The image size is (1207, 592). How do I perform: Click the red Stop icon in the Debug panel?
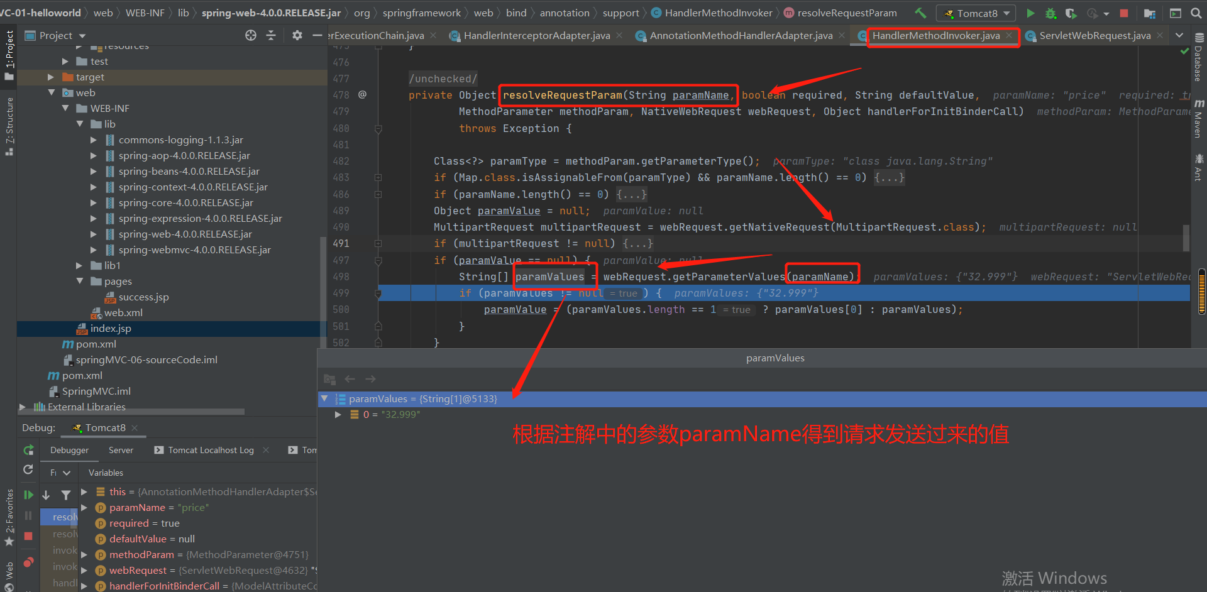pyautogui.click(x=28, y=536)
